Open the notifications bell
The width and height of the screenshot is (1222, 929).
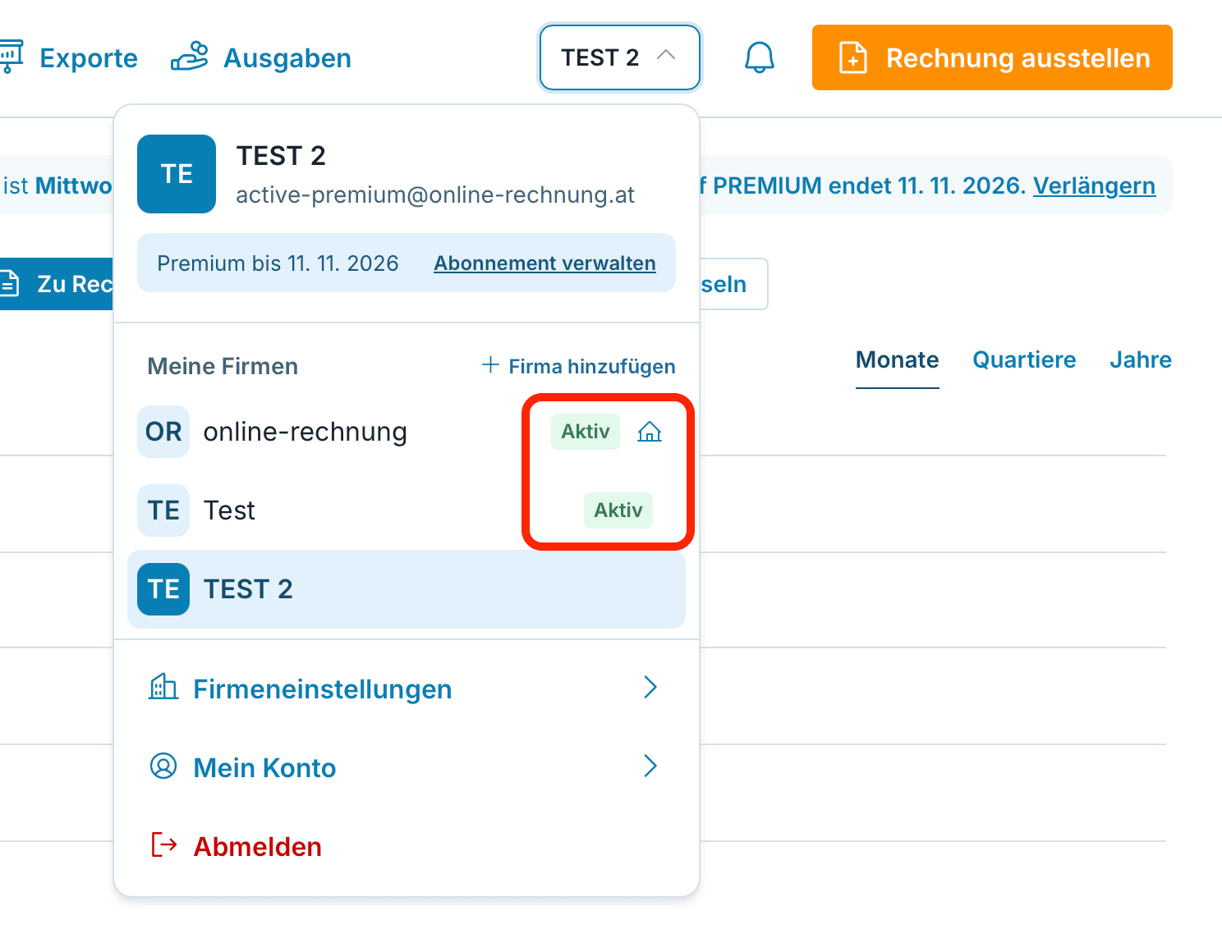tap(760, 57)
